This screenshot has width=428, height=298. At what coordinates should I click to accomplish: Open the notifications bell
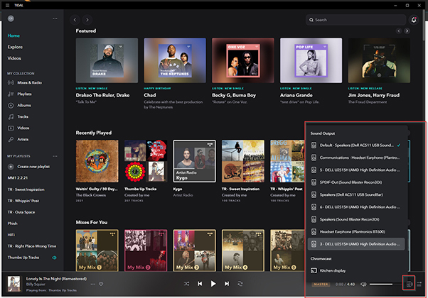coord(414,20)
